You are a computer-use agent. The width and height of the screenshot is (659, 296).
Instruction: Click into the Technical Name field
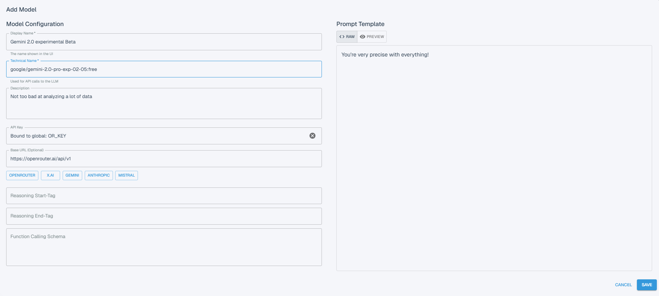(164, 69)
